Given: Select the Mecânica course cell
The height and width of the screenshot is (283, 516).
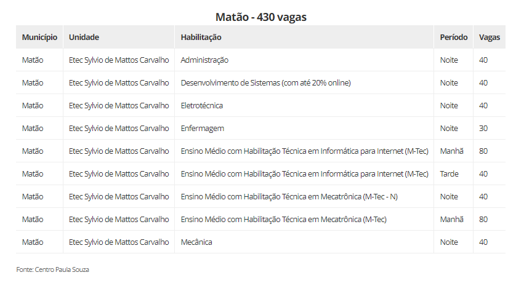Looking at the screenshot, I should click(x=196, y=242).
